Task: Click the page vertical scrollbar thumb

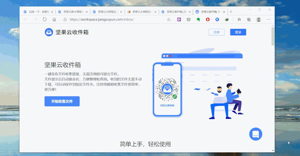Action: (273, 36)
